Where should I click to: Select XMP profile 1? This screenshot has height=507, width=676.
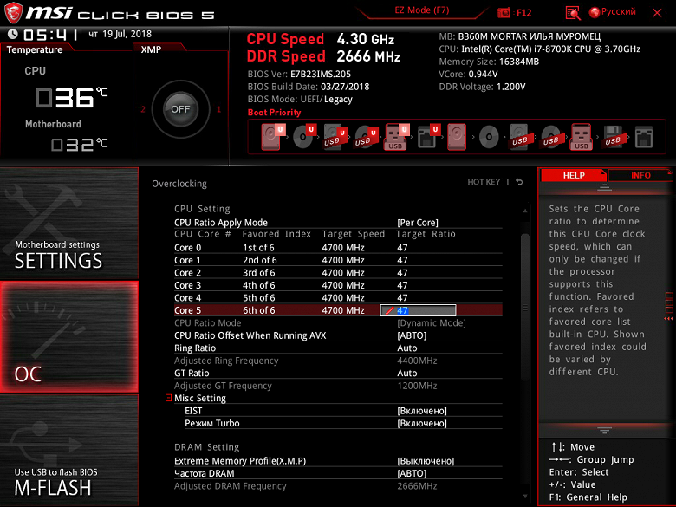click(218, 109)
